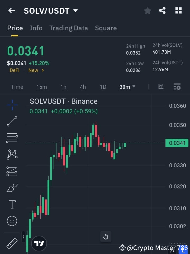Change chart style using the line chart icon
Viewport: 190px width, 254px height.
pyautogui.click(x=161, y=87)
